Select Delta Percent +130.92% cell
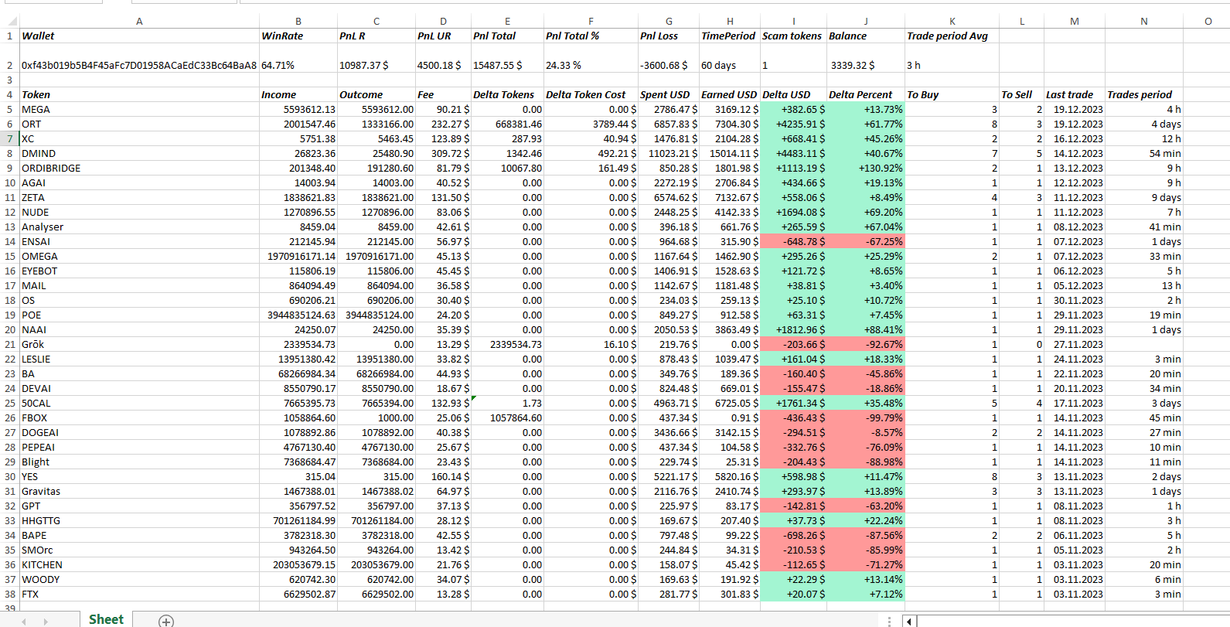The height and width of the screenshot is (627, 1230). tap(866, 169)
